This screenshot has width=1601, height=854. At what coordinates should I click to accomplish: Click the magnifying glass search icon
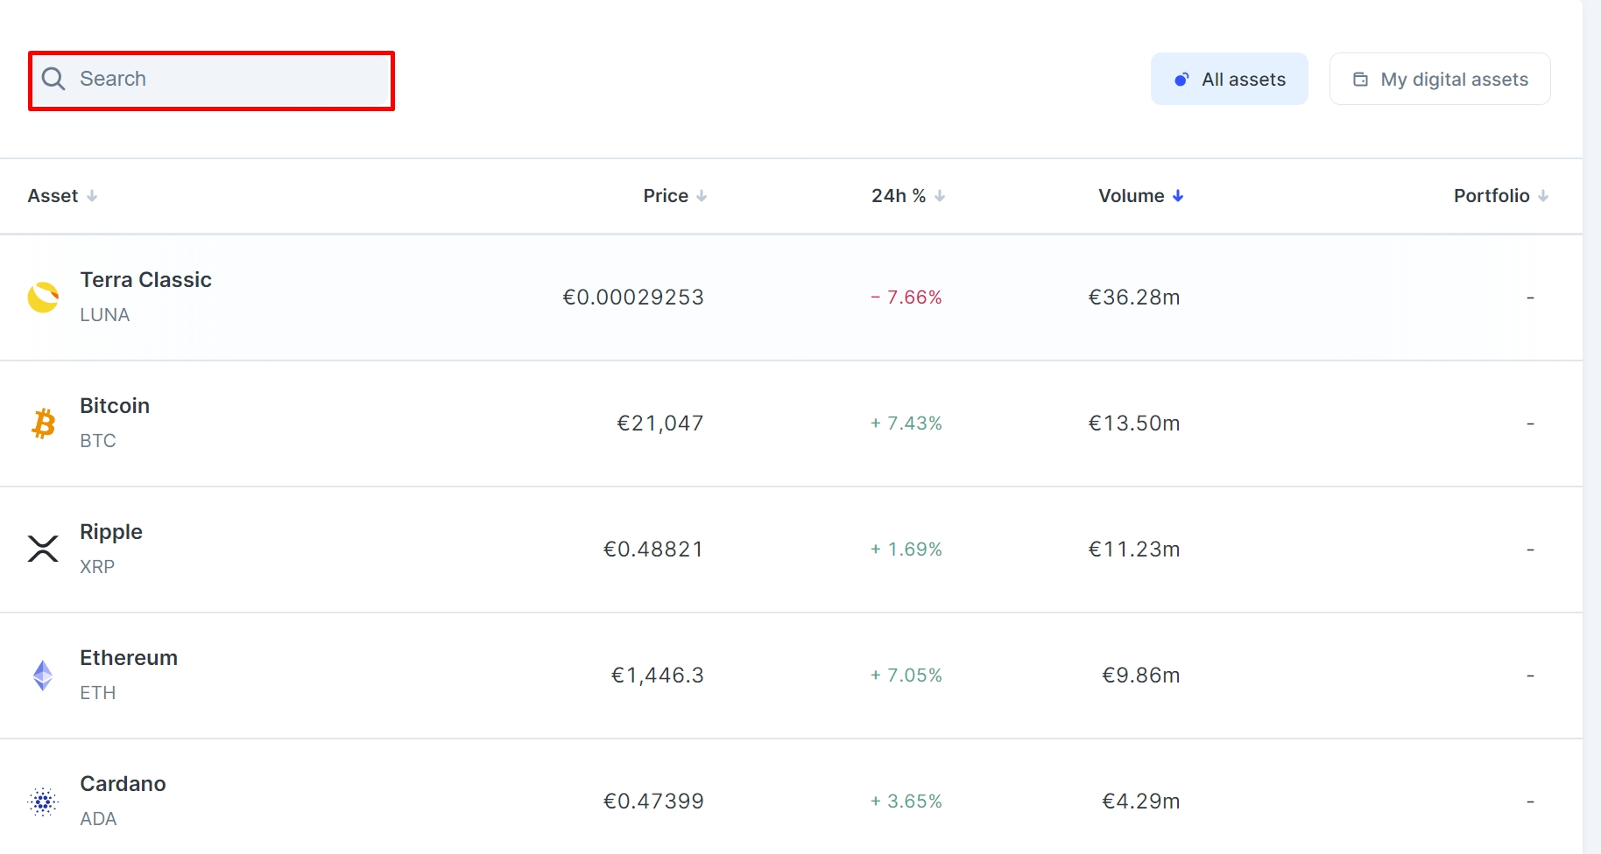click(x=53, y=79)
